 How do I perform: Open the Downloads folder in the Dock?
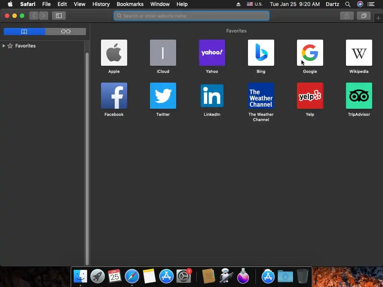285,277
